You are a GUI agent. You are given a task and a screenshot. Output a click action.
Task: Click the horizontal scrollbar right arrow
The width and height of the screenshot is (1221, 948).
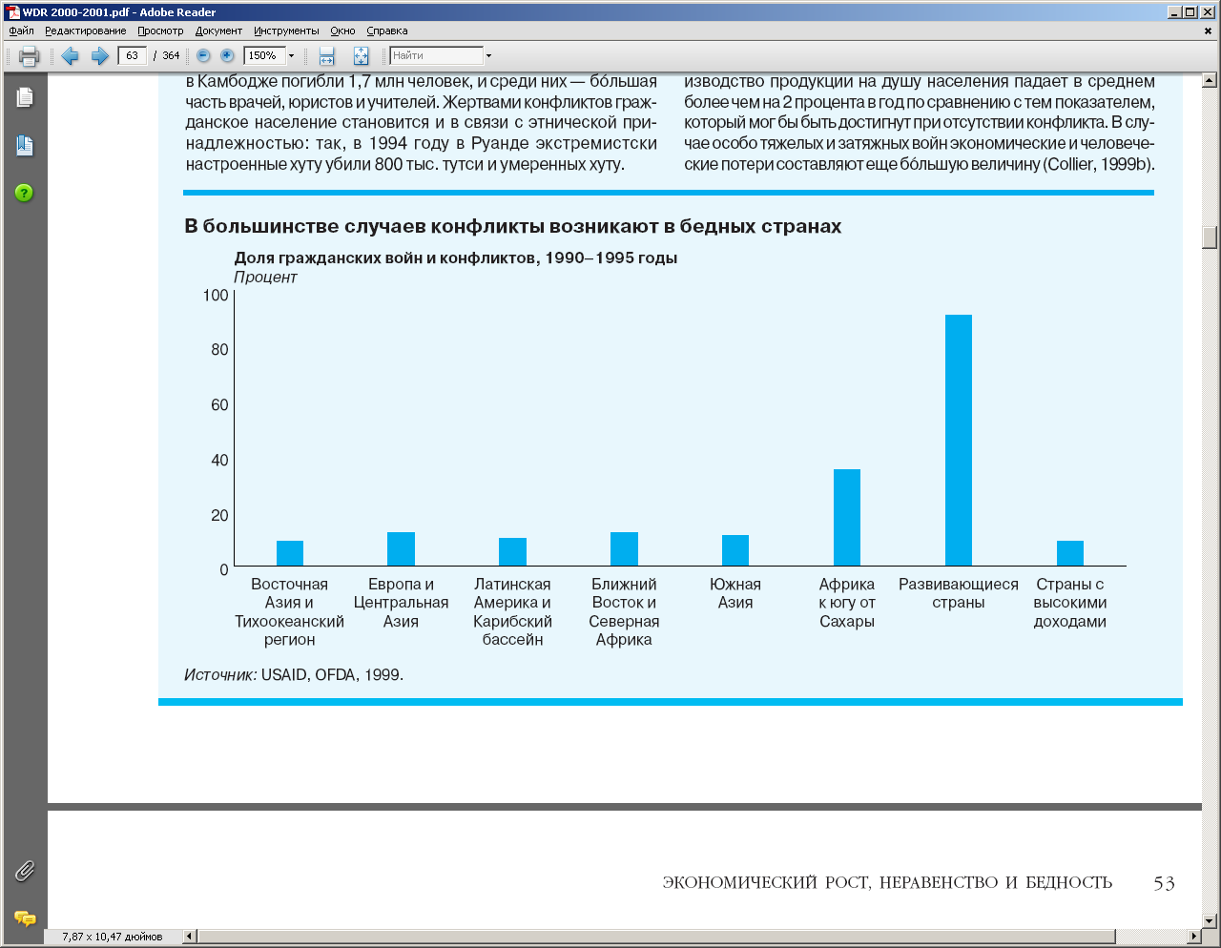1194,937
